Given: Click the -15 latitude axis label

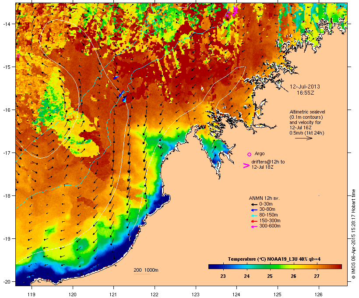Looking at the screenshot, I should 6,67.
